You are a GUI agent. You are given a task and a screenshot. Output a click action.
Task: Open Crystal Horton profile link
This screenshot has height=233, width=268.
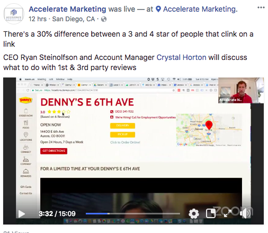(181, 57)
